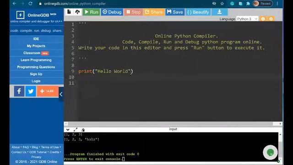This screenshot has width=293, height=165.
Task: Share on Facebook icon
Action: (19, 91)
